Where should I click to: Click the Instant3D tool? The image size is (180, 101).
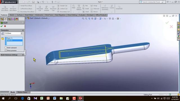click(x=119, y=8)
